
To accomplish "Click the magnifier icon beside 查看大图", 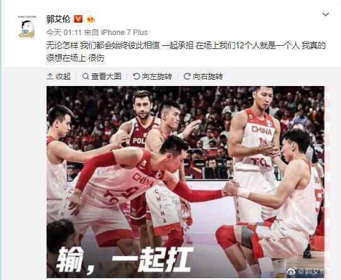I will [x=86, y=76].
